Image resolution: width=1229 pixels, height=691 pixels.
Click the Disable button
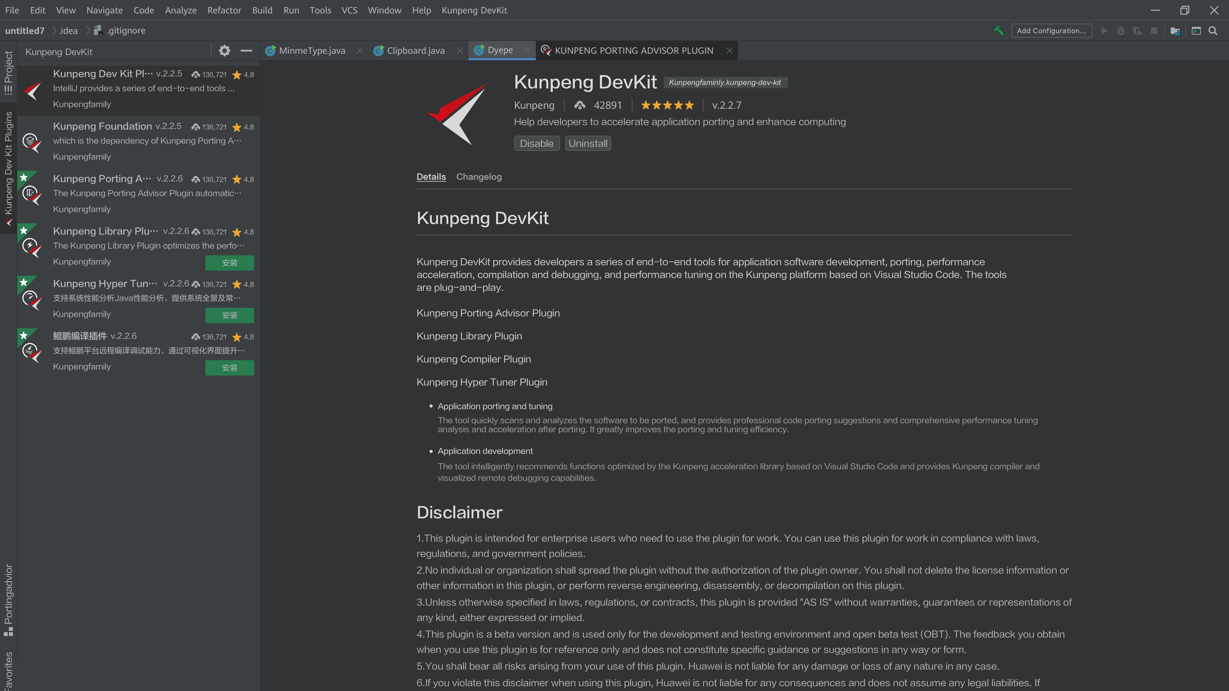tap(536, 144)
